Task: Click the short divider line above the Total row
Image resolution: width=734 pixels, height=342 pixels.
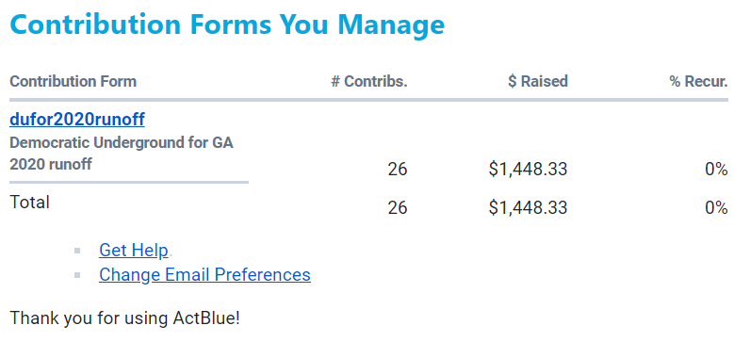Action: click(129, 182)
